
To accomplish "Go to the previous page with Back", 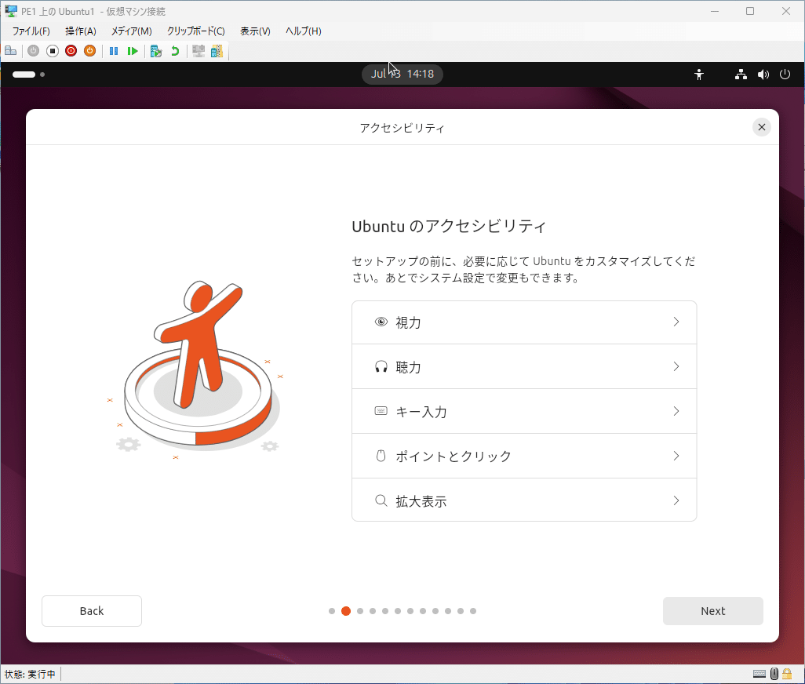I will pyautogui.click(x=92, y=610).
